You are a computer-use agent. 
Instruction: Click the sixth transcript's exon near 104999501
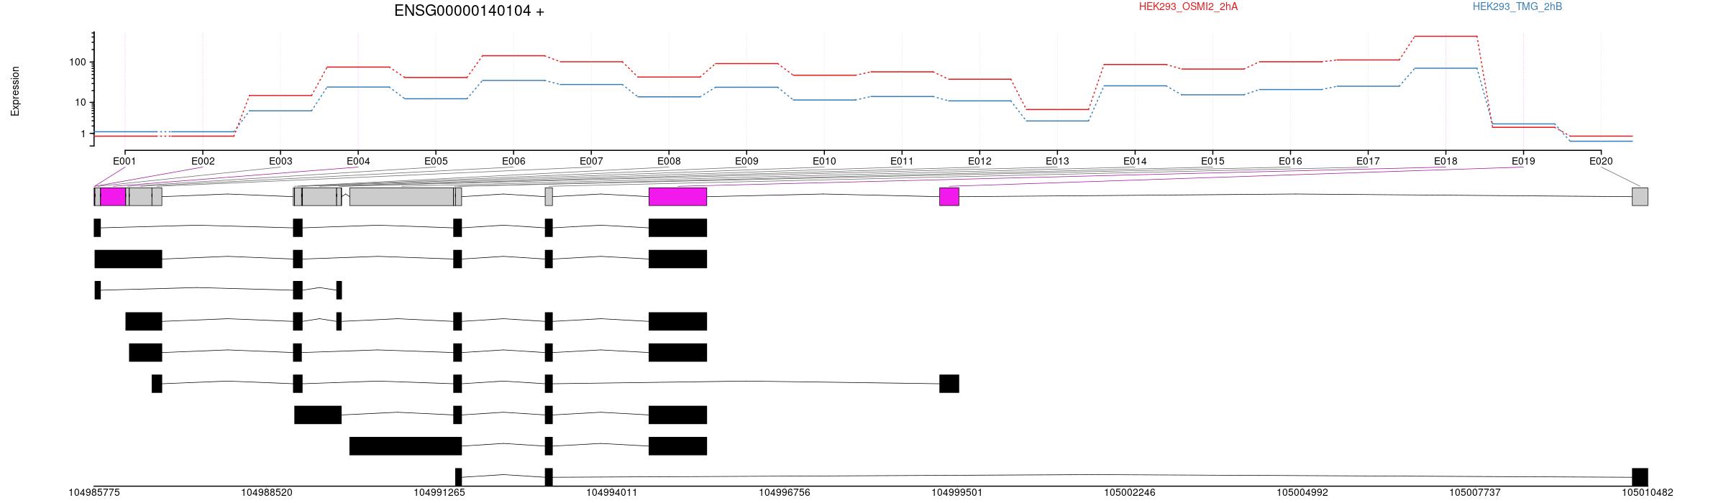point(949,384)
